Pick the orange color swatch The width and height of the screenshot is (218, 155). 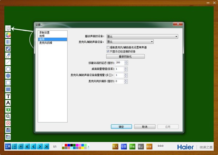(x=80, y=148)
